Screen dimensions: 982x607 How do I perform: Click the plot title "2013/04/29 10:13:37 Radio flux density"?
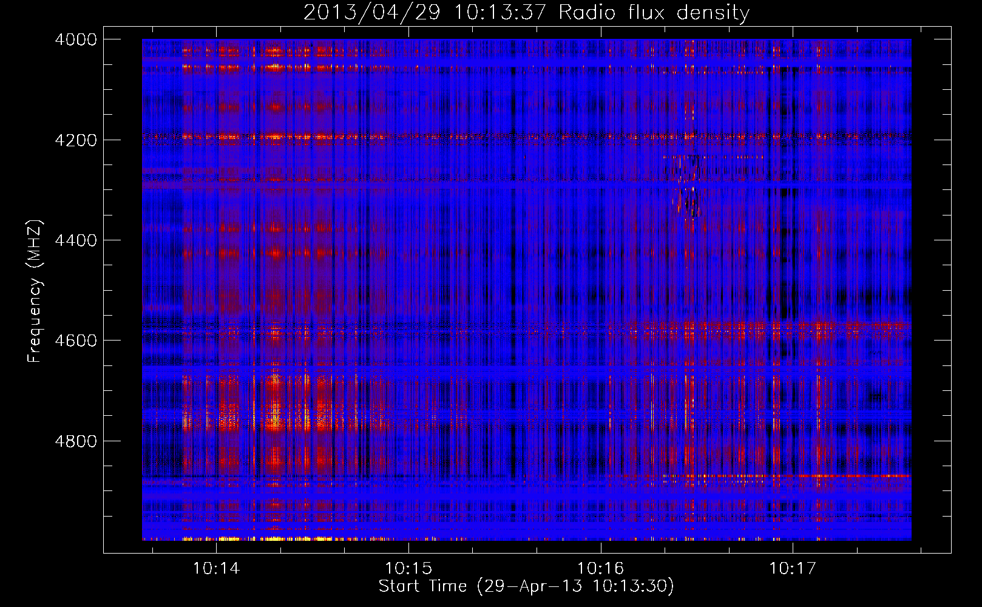tap(526, 12)
